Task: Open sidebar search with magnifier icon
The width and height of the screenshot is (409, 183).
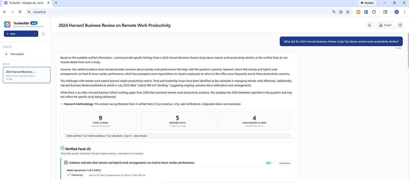Action: [43, 34]
